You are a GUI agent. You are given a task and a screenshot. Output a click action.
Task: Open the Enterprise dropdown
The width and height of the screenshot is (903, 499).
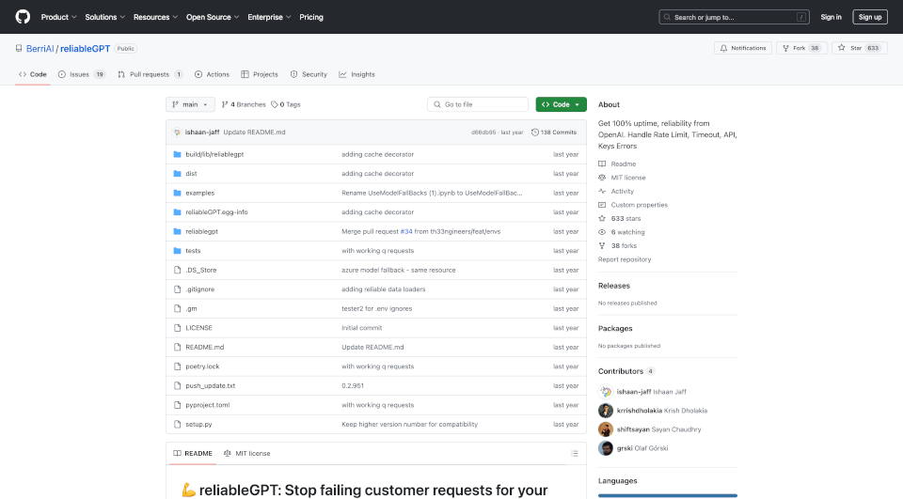[x=269, y=17]
